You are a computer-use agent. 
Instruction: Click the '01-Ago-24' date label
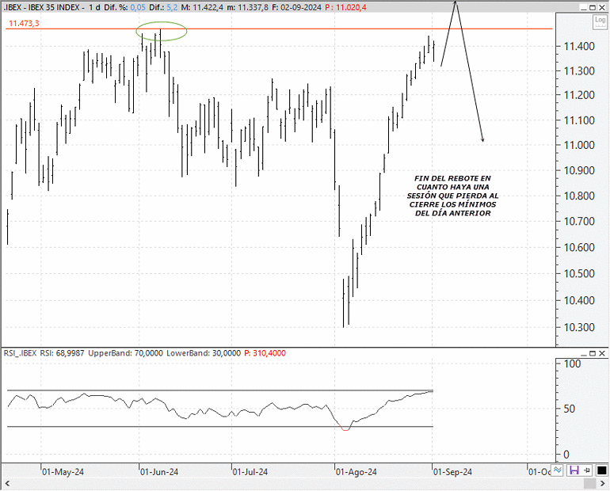pyautogui.click(x=356, y=472)
